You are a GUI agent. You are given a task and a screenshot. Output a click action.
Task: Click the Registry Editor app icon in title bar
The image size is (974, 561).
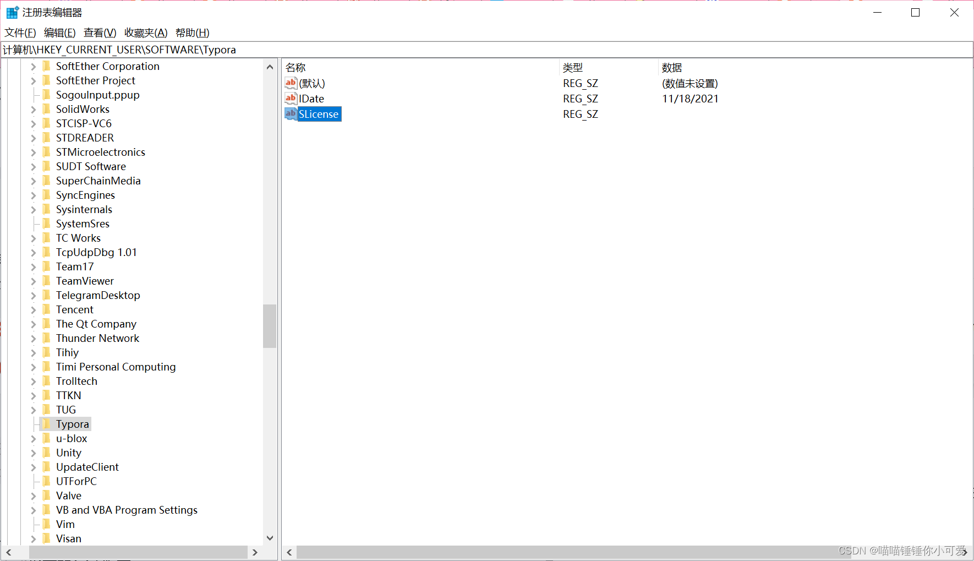click(12, 12)
